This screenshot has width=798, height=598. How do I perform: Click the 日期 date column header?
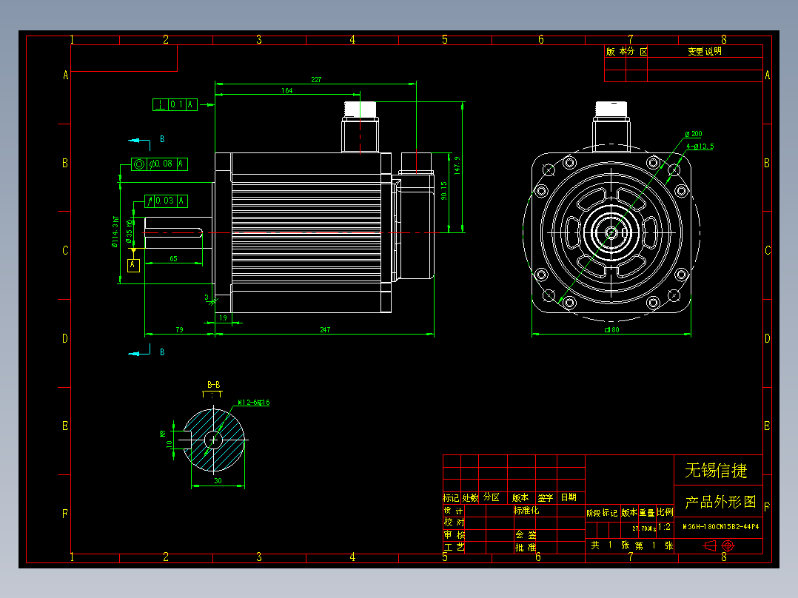(x=569, y=497)
